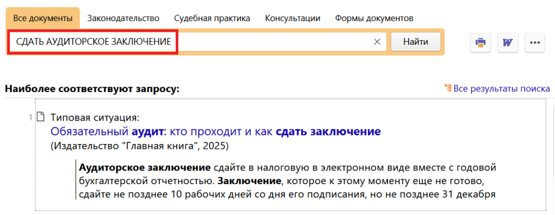Open the print icon button
Screen dimensions: 555x215
(480, 42)
